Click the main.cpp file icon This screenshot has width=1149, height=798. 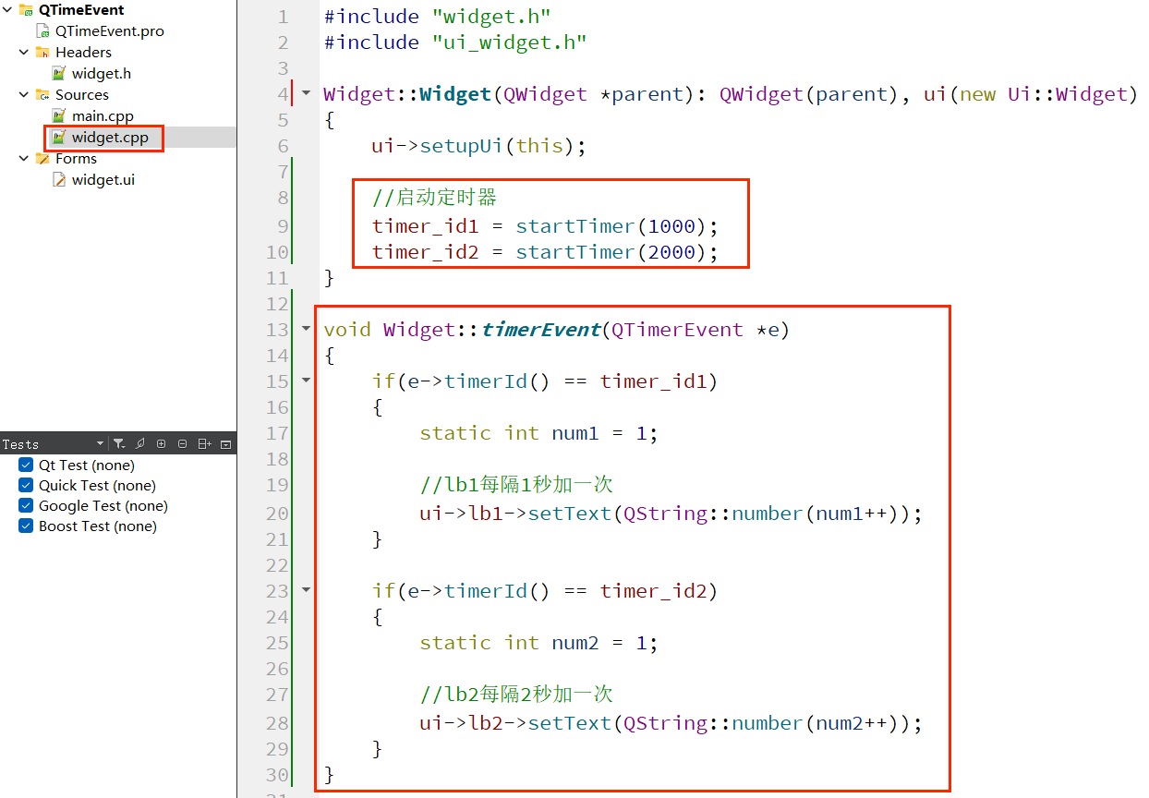pos(59,116)
